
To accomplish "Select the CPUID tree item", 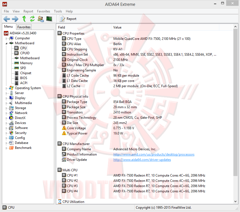I will coord(25,53).
